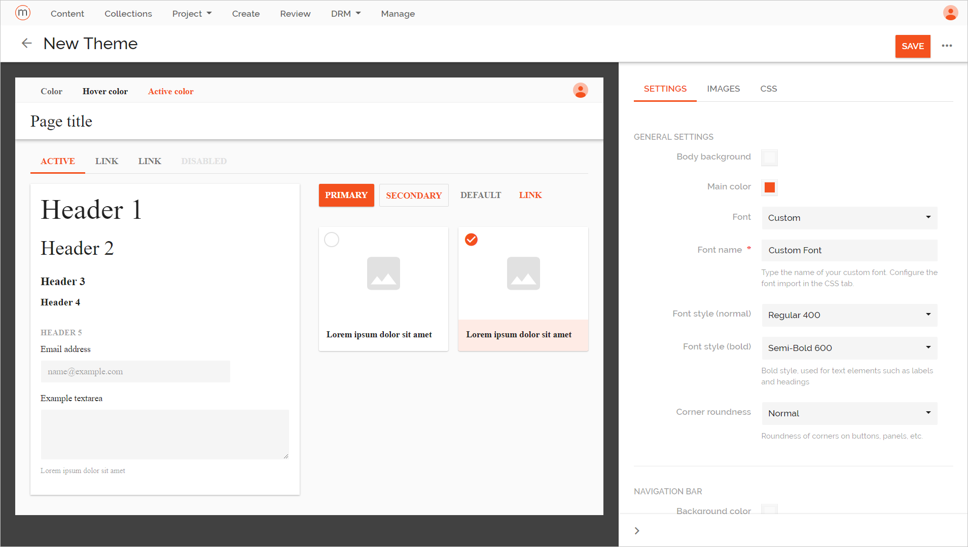Uncheck the orange checkmark on second card
The height and width of the screenshot is (547, 968).
tap(471, 240)
